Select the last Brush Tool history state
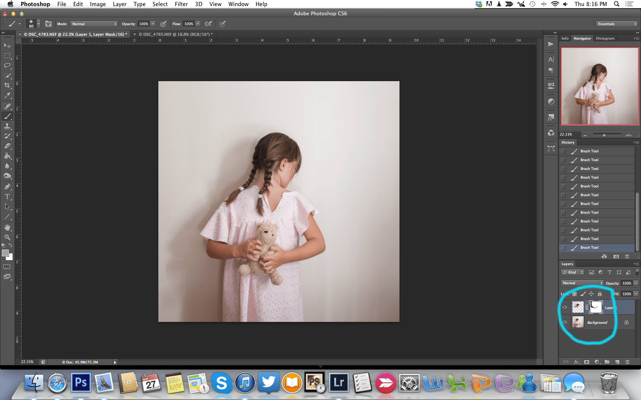This screenshot has width=641, height=400. 589,248
